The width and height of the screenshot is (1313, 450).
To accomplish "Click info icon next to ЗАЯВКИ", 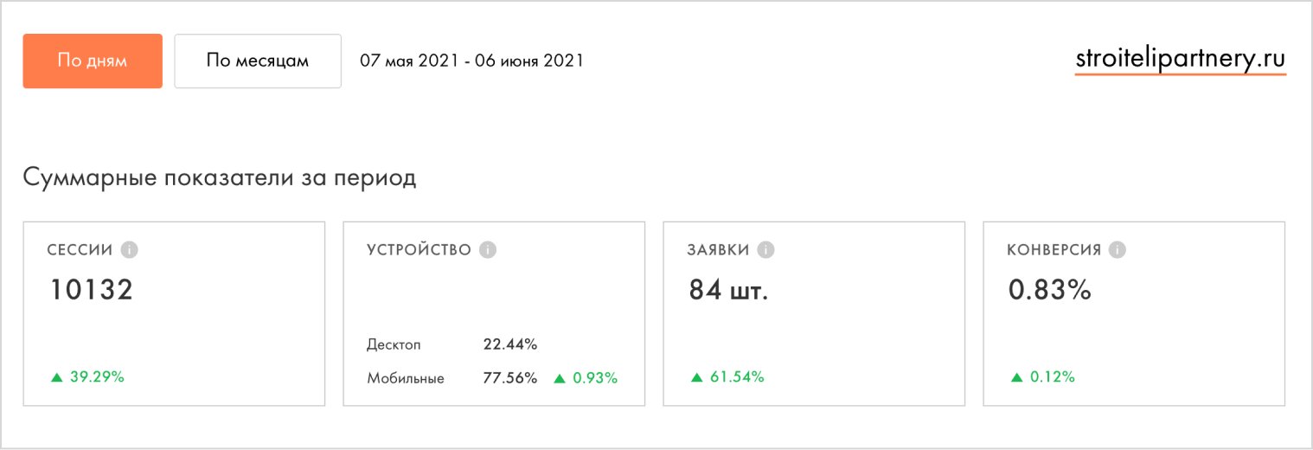I will (x=765, y=250).
